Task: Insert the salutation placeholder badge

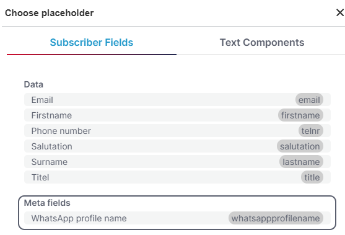Action: pos(300,146)
